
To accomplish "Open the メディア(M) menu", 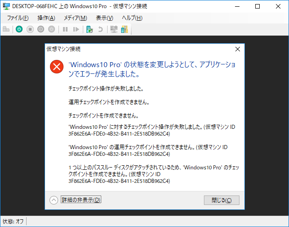I will click(x=75, y=18).
